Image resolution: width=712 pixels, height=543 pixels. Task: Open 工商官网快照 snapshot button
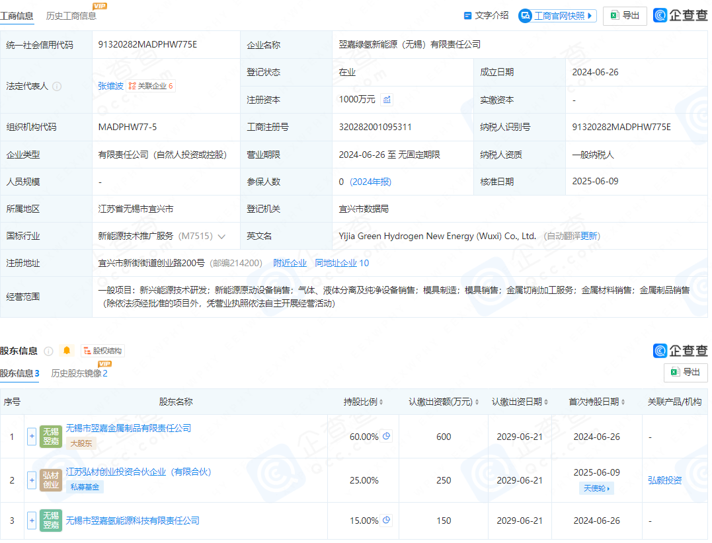click(557, 16)
